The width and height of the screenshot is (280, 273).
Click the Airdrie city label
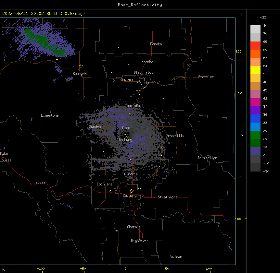(131, 174)
